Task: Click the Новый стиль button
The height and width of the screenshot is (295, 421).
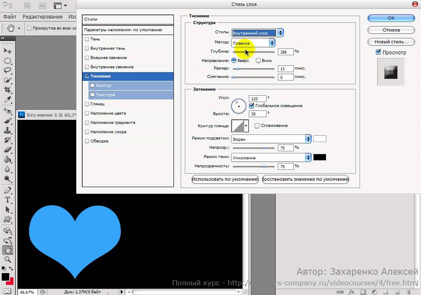Action: click(x=391, y=42)
